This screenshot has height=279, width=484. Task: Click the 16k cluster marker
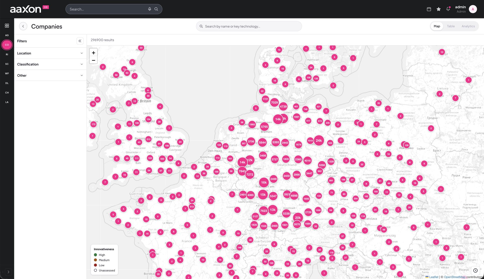(x=264, y=183)
